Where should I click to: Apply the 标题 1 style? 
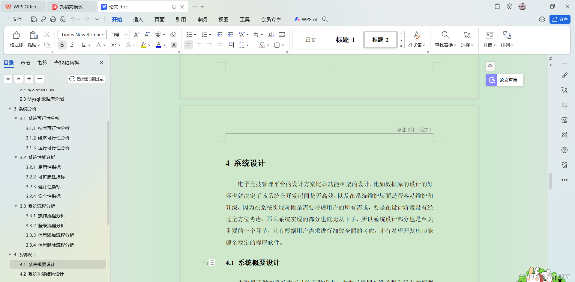345,40
